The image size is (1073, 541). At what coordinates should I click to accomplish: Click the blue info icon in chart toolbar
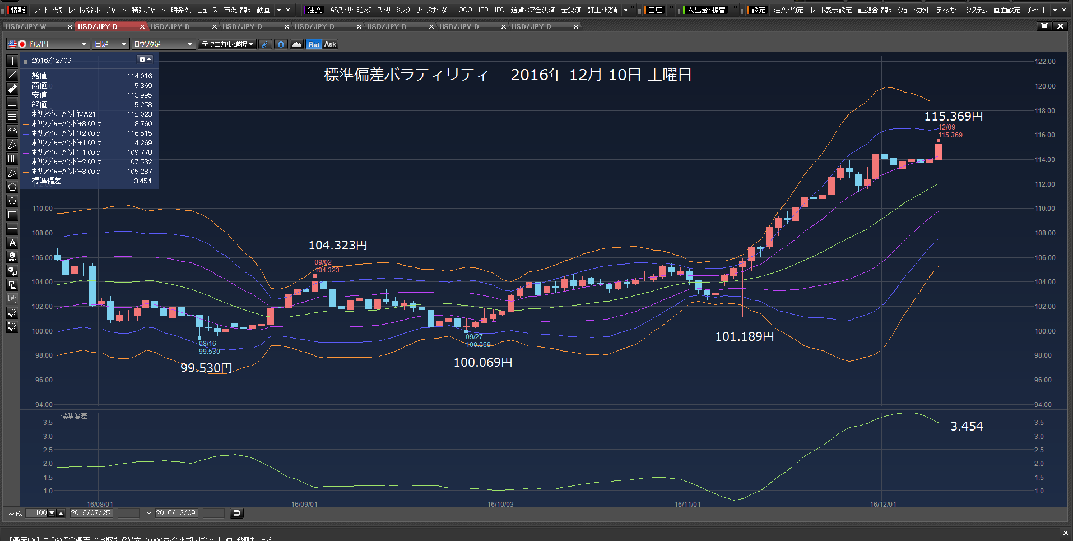tap(281, 44)
